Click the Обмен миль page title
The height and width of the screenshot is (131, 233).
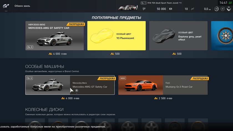22,6
